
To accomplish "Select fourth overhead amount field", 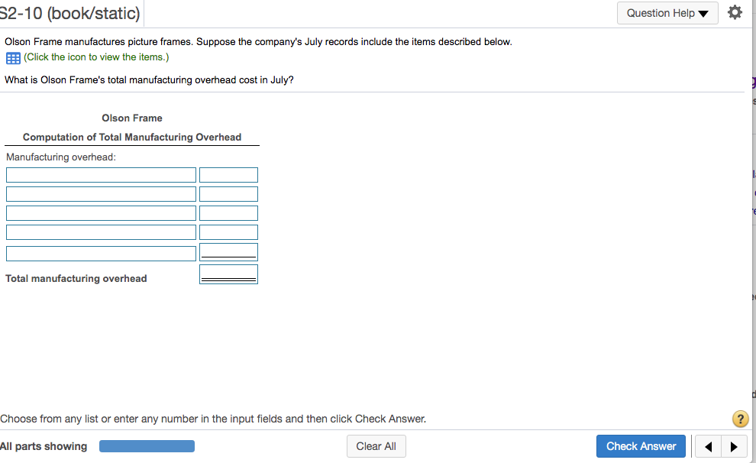I will 228,232.
